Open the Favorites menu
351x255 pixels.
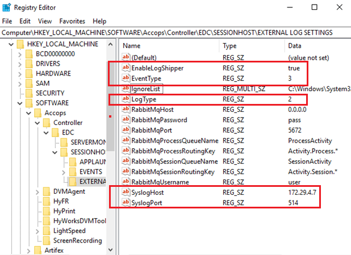click(72, 21)
